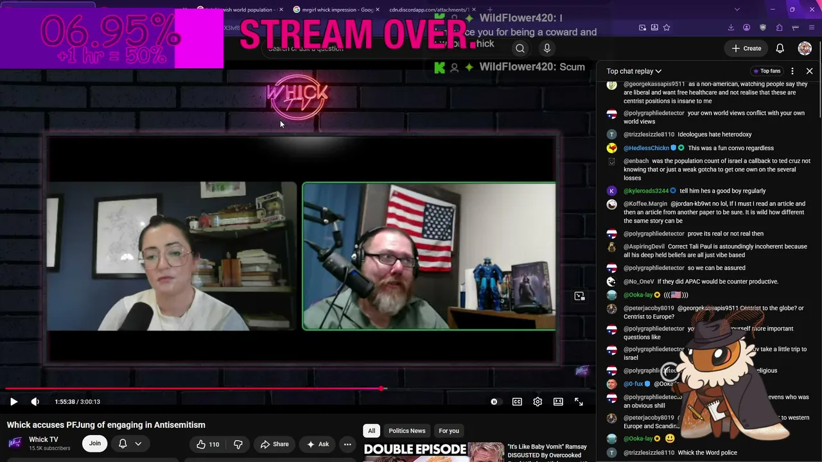822x462 pixels.
Task: Open more actions menu below the video
Action: pyautogui.click(x=347, y=444)
